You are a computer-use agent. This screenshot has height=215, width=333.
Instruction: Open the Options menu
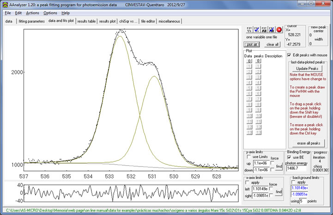[50, 13]
